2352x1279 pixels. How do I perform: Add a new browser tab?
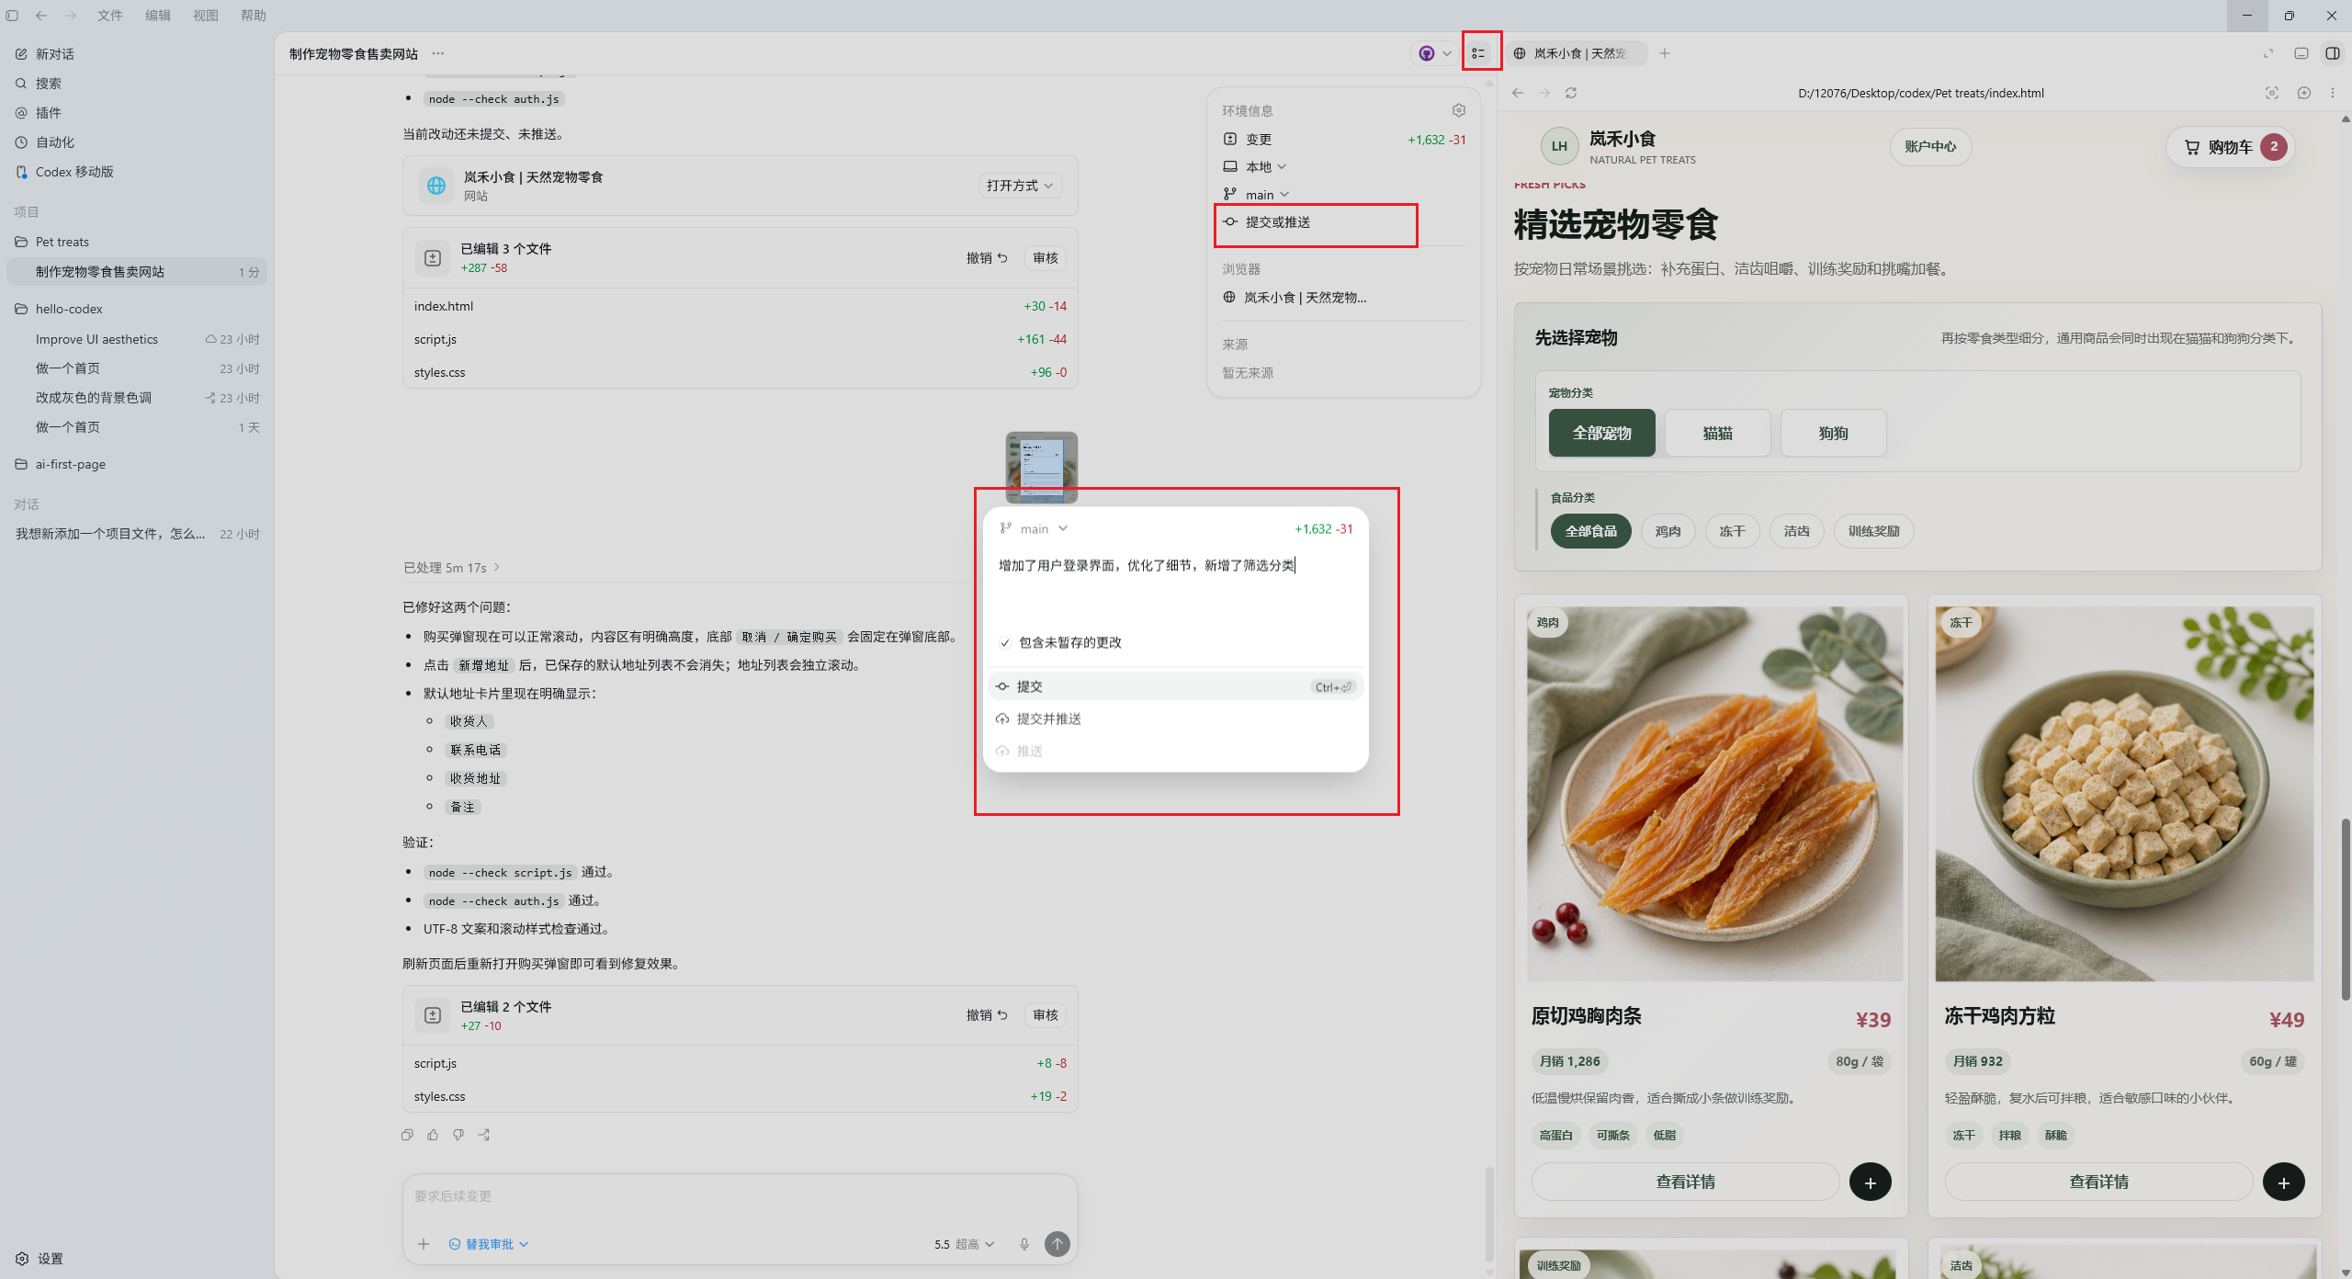[x=1665, y=53]
